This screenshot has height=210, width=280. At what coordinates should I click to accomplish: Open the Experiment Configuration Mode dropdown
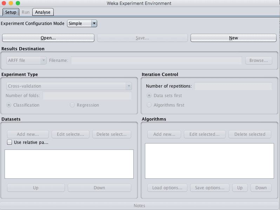click(x=82, y=24)
